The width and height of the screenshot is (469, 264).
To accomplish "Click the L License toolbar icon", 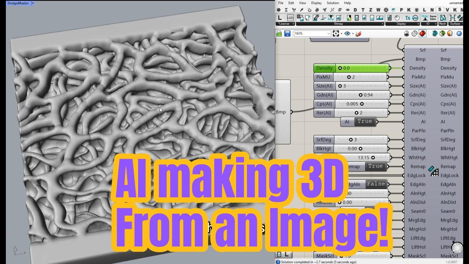I will click(280, 18).
